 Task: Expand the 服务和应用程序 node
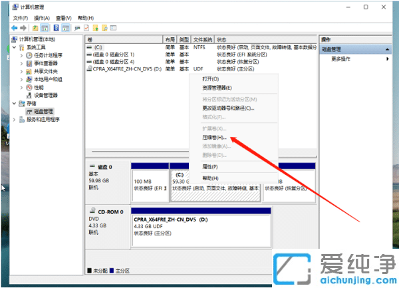pos(14,120)
